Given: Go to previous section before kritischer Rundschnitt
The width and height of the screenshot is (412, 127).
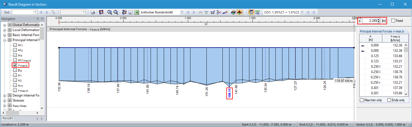Looking at the screenshot, I should click(188, 12).
